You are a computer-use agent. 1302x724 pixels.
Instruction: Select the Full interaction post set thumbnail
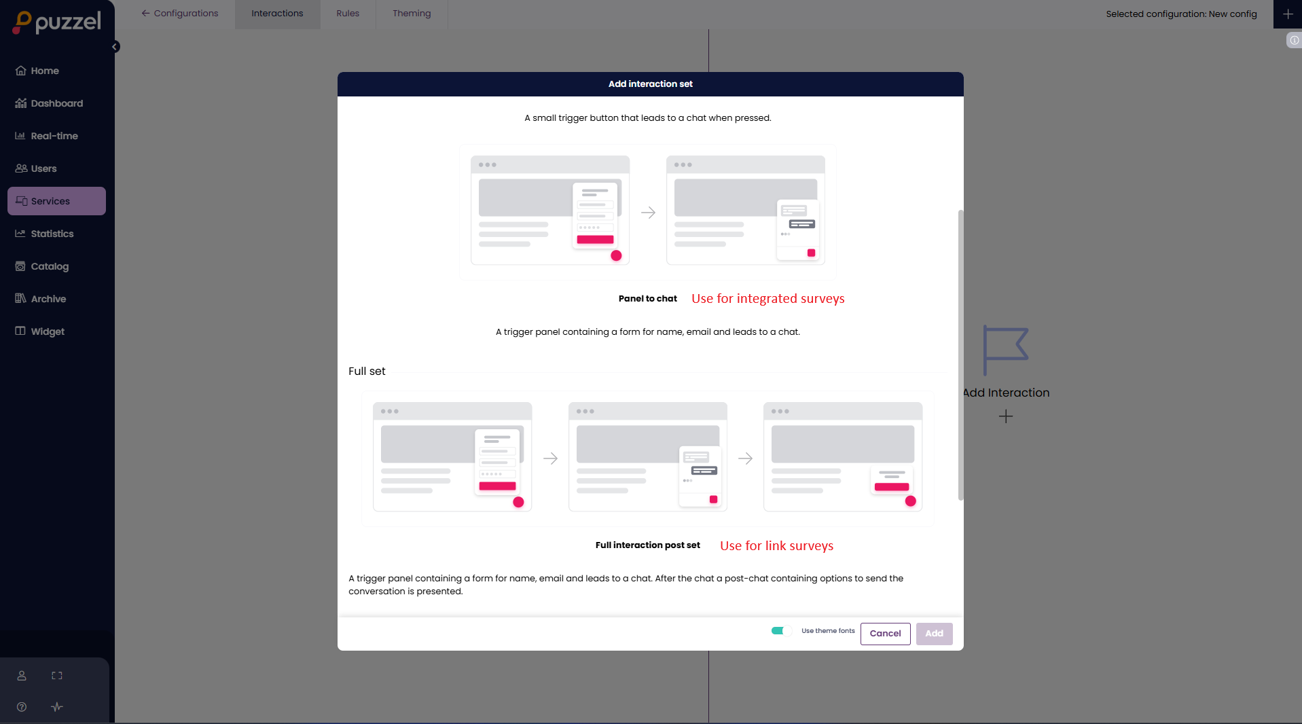pyautogui.click(x=647, y=458)
